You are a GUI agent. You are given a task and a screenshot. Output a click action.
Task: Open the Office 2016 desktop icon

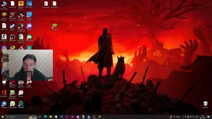tap(4, 94)
